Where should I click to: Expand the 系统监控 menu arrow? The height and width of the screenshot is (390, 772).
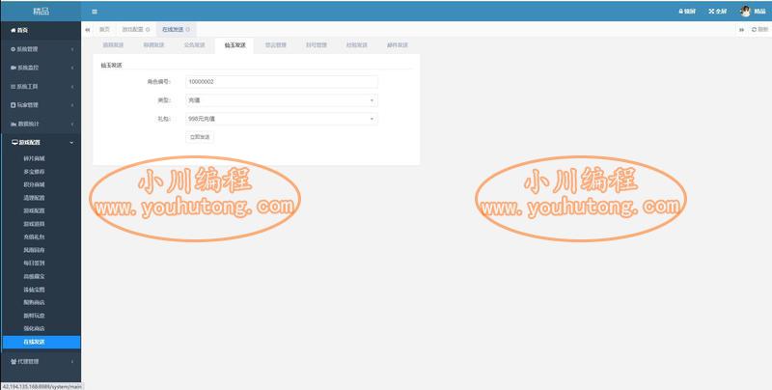click(72, 68)
